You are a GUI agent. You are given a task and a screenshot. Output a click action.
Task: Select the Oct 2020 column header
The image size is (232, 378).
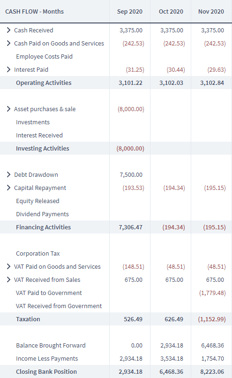coord(171,12)
